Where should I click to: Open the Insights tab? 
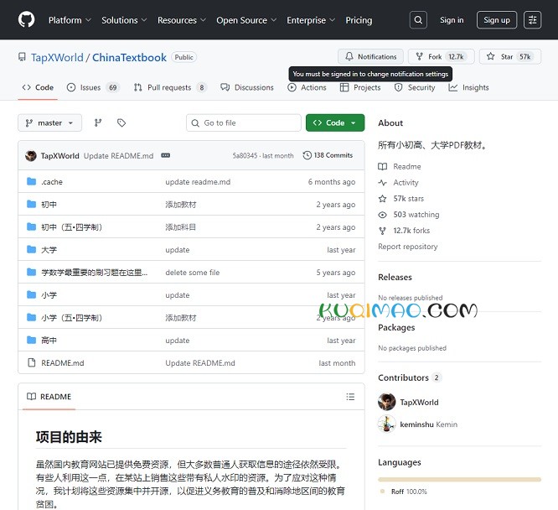coord(468,87)
